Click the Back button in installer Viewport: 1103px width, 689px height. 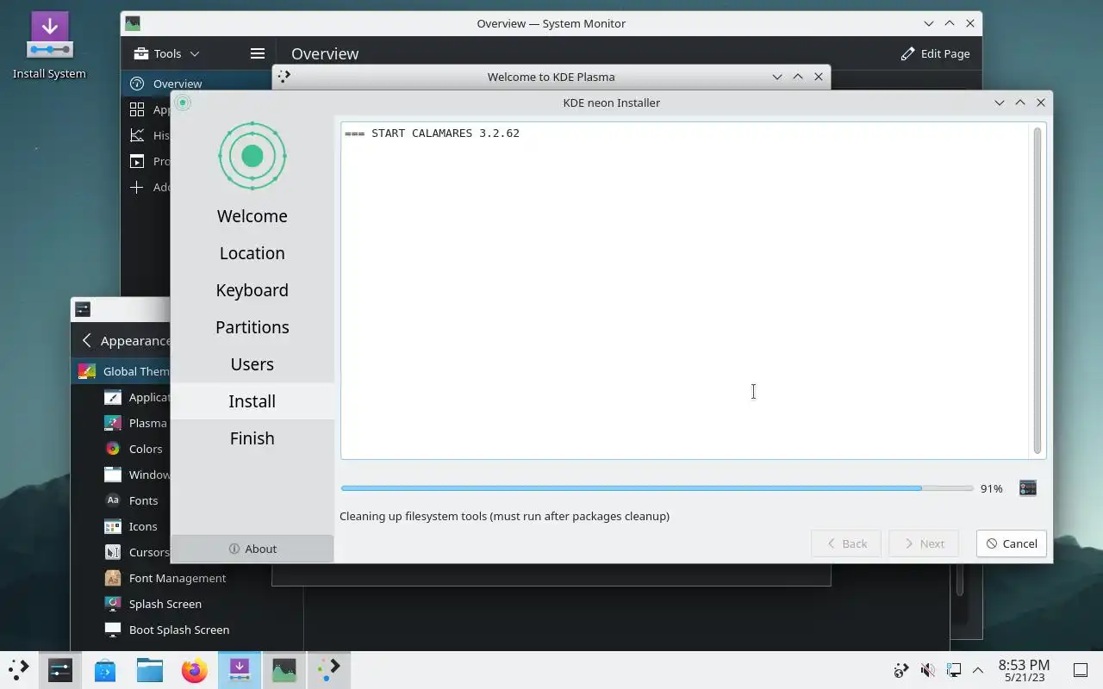pyautogui.click(x=846, y=543)
